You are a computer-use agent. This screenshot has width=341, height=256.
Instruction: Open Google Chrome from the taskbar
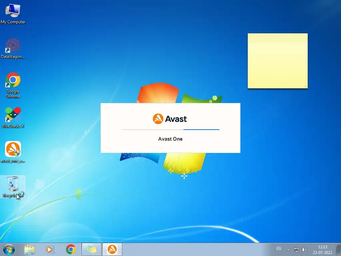tap(71, 249)
